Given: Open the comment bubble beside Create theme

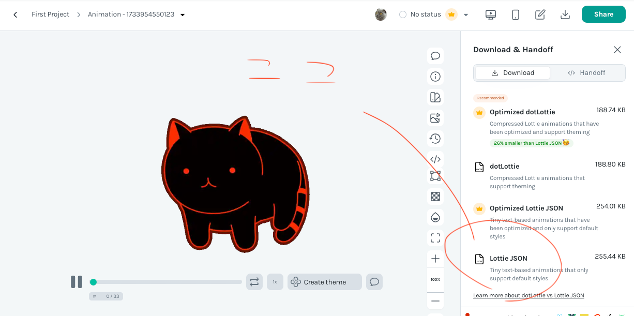Looking at the screenshot, I should [x=374, y=282].
